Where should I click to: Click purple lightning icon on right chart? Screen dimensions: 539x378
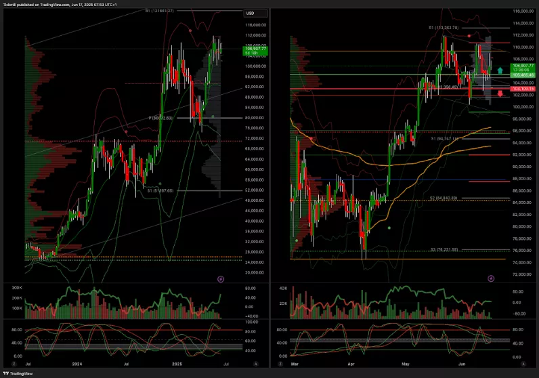[490, 278]
